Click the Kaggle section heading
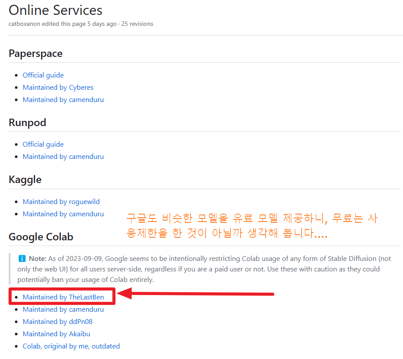 point(25,180)
